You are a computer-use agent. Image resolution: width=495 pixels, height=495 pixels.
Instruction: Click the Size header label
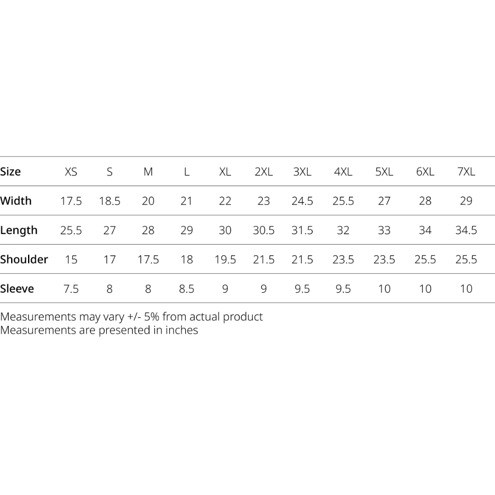click(x=11, y=172)
